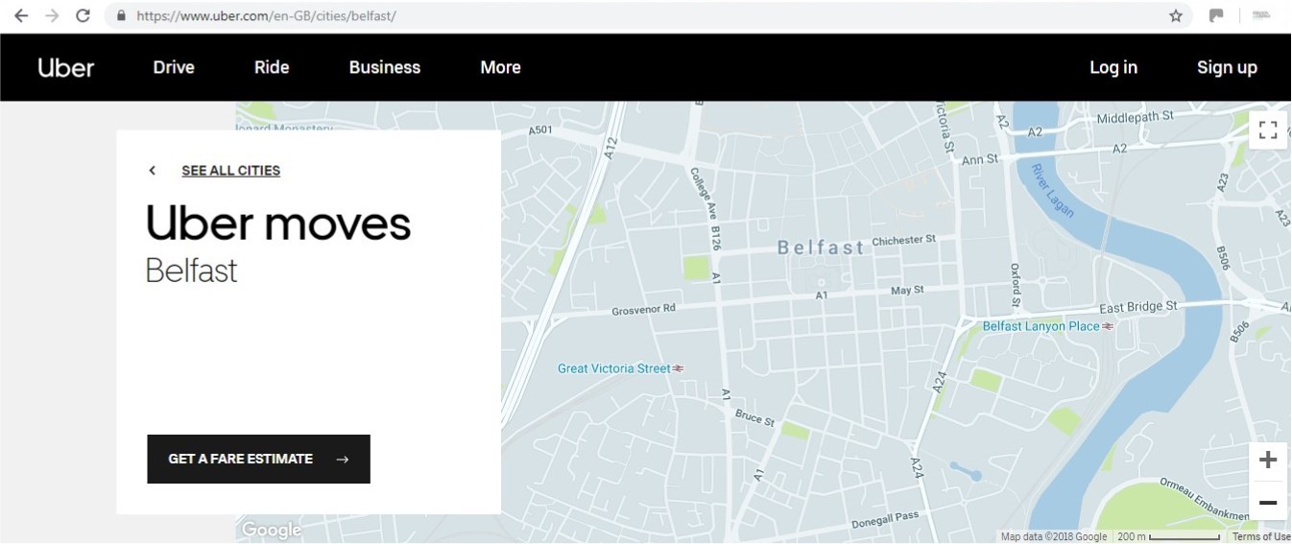The height and width of the screenshot is (544, 1292).
Task: Click the Google logo on the map
Action: 271,530
